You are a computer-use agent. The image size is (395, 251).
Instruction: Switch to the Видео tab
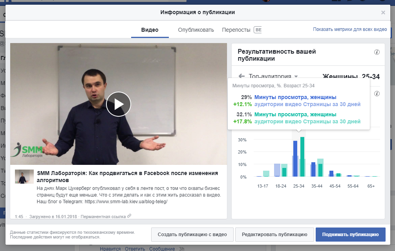[x=150, y=30]
